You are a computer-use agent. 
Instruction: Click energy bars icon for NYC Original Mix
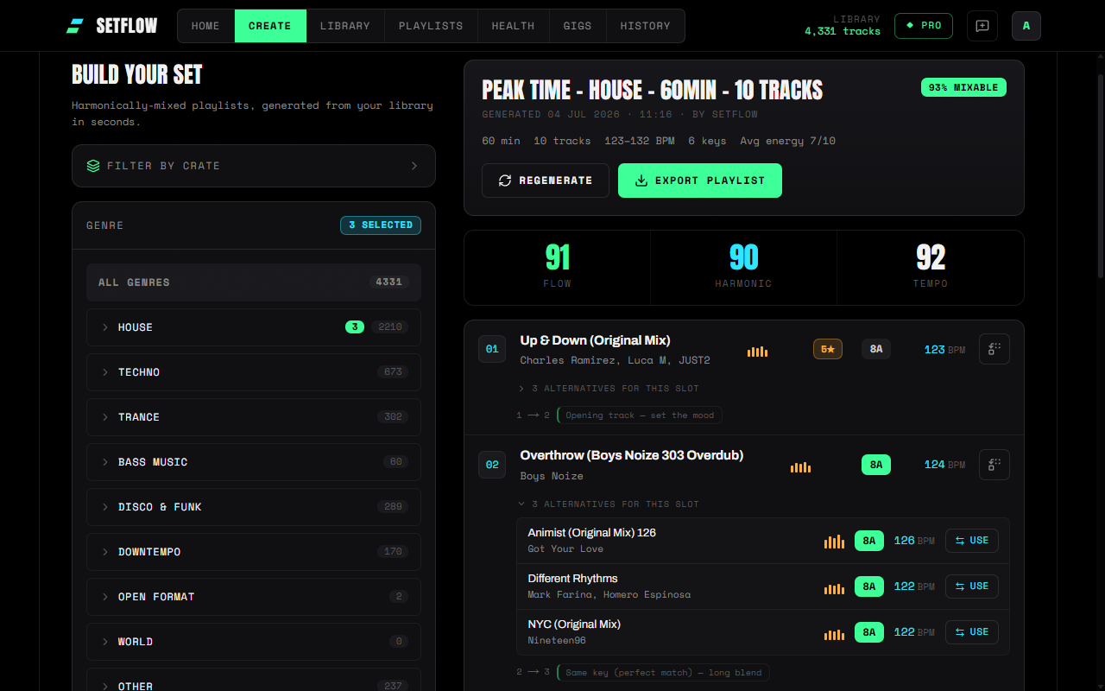[x=834, y=634]
